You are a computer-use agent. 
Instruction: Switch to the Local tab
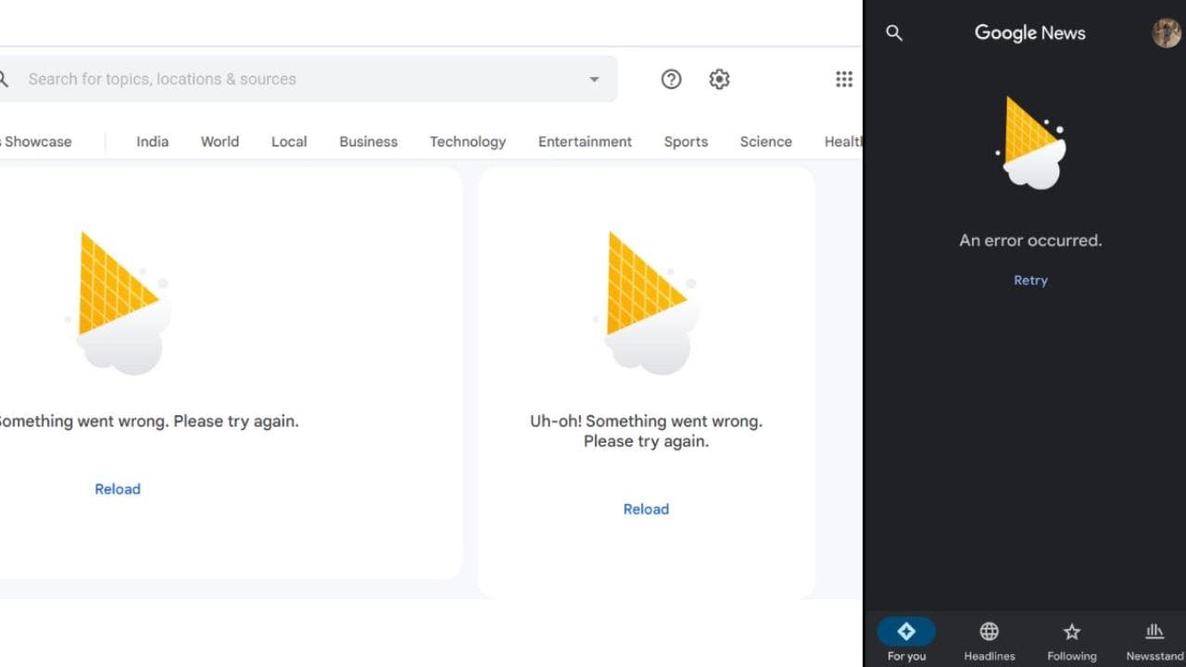289,142
